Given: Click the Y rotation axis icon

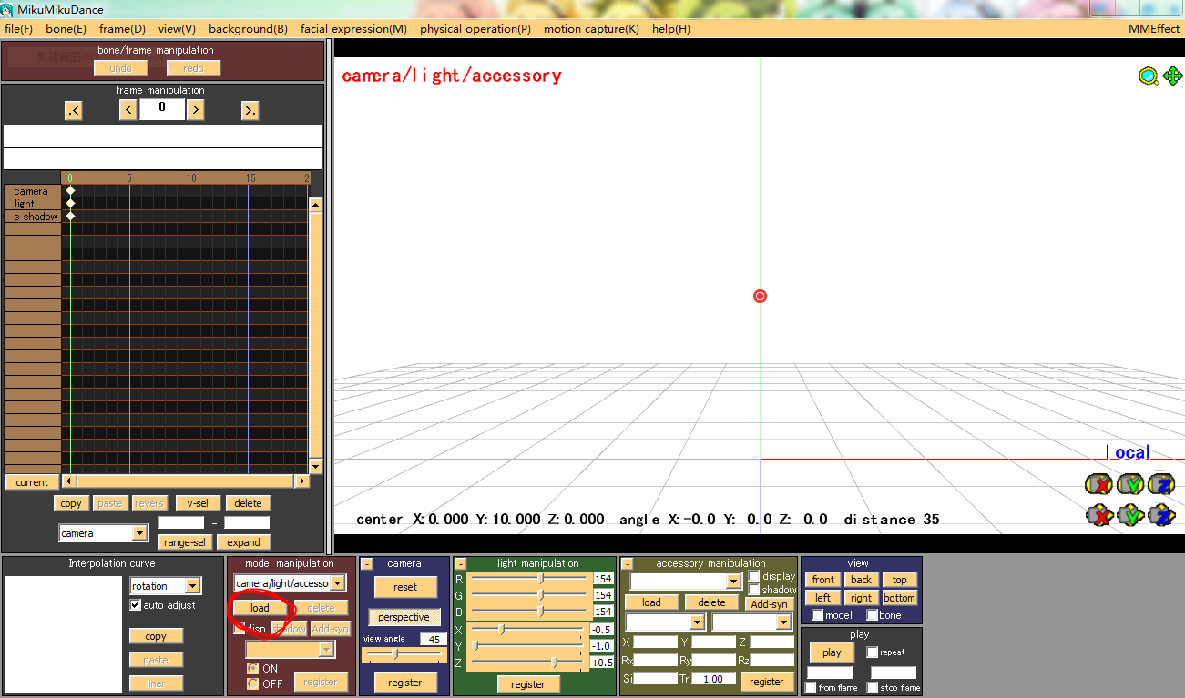Looking at the screenshot, I should point(1130,484).
